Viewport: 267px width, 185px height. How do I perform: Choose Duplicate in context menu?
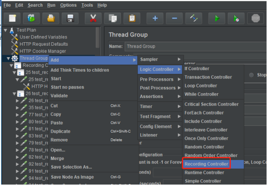pos(93,131)
